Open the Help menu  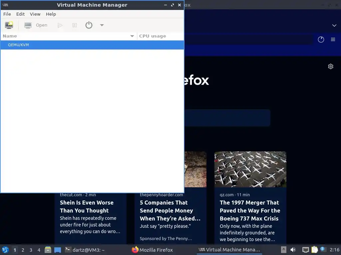tap(51, 14)
